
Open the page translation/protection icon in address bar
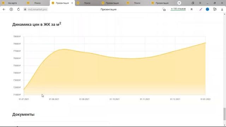164,10
